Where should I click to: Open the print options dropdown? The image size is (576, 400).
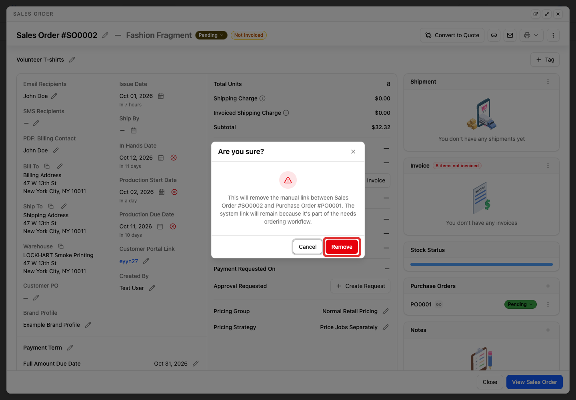[x=532, y=35]
